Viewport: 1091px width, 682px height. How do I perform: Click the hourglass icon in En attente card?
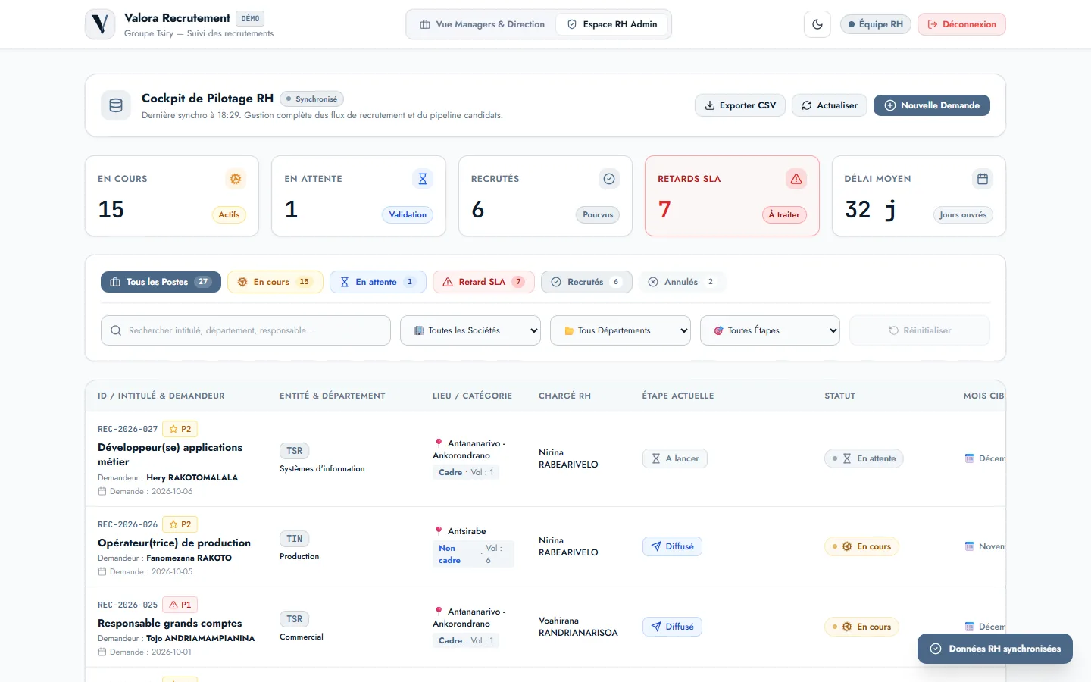423,179
